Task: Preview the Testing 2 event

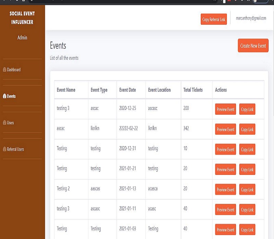Action: coord(225,189)
